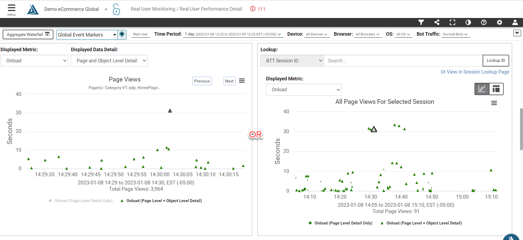Open the help question mark icon

tap(484, 22)
